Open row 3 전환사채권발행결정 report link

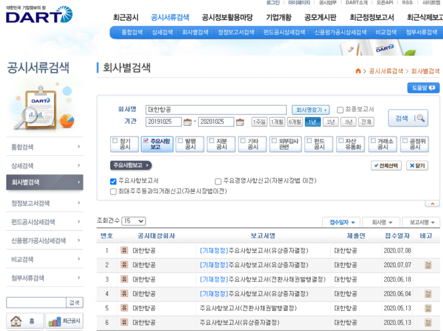click(263, 279)
